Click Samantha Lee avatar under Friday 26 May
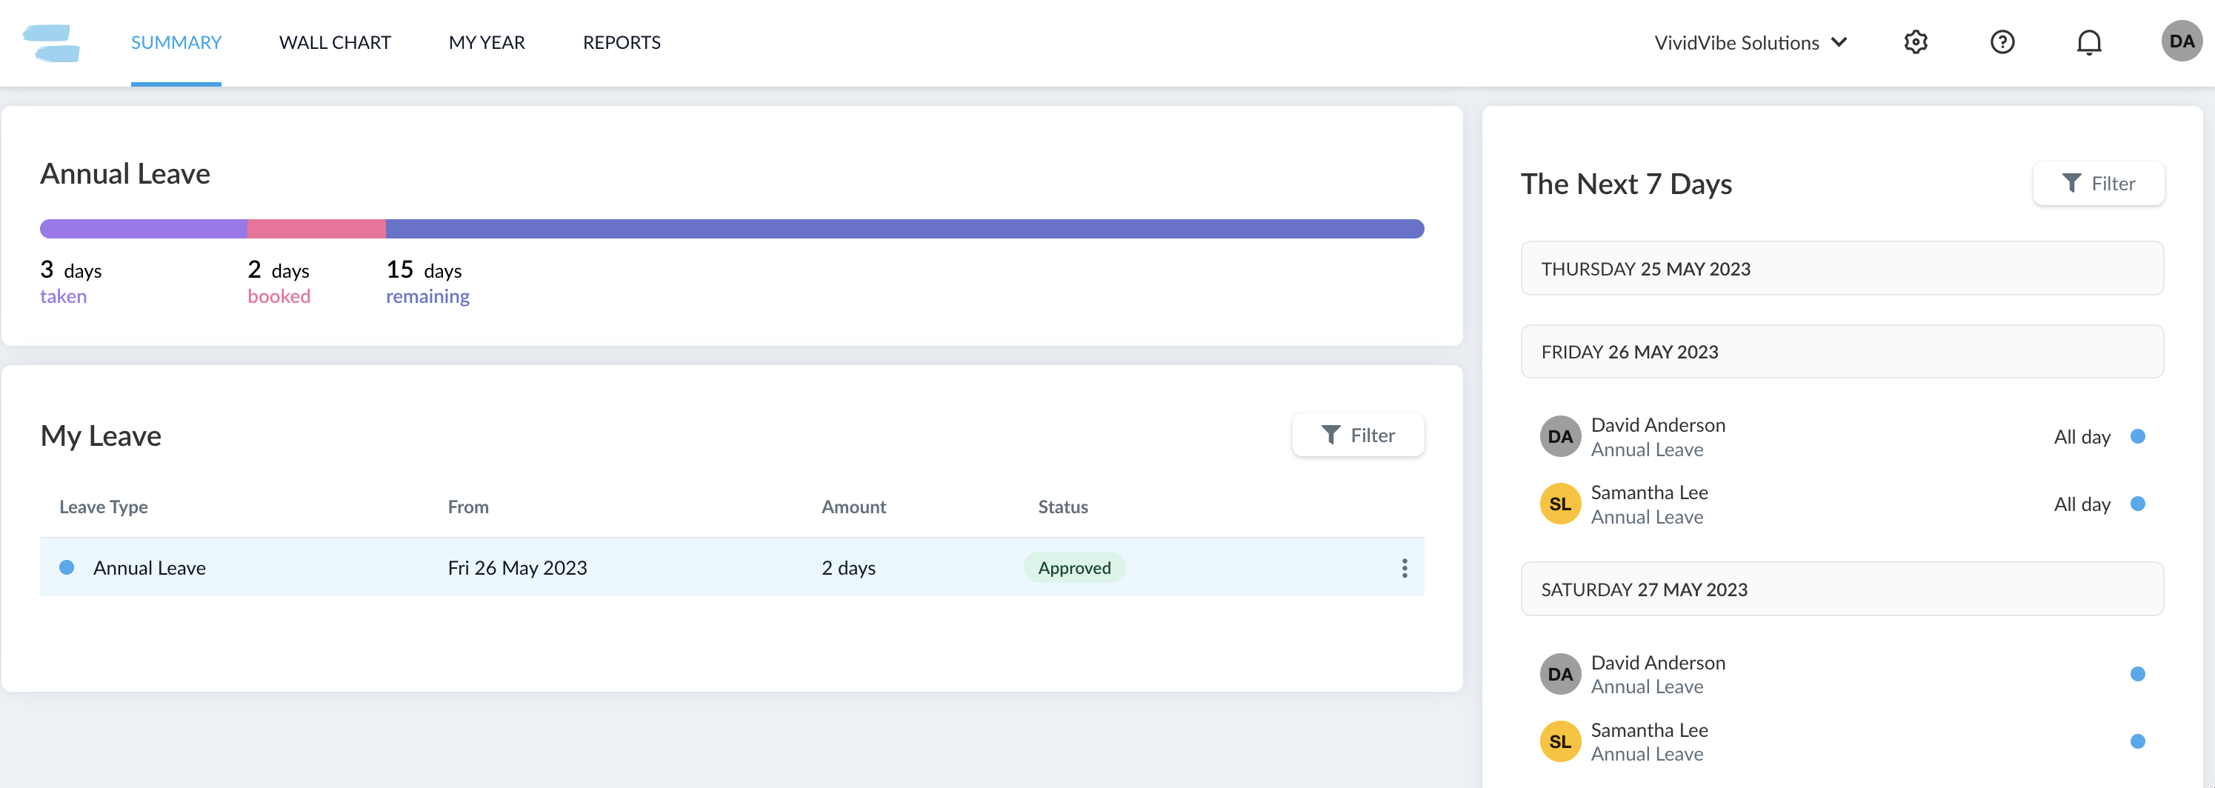The height and width of the screenshot is (788, 2215). [x=1560, y=504]
